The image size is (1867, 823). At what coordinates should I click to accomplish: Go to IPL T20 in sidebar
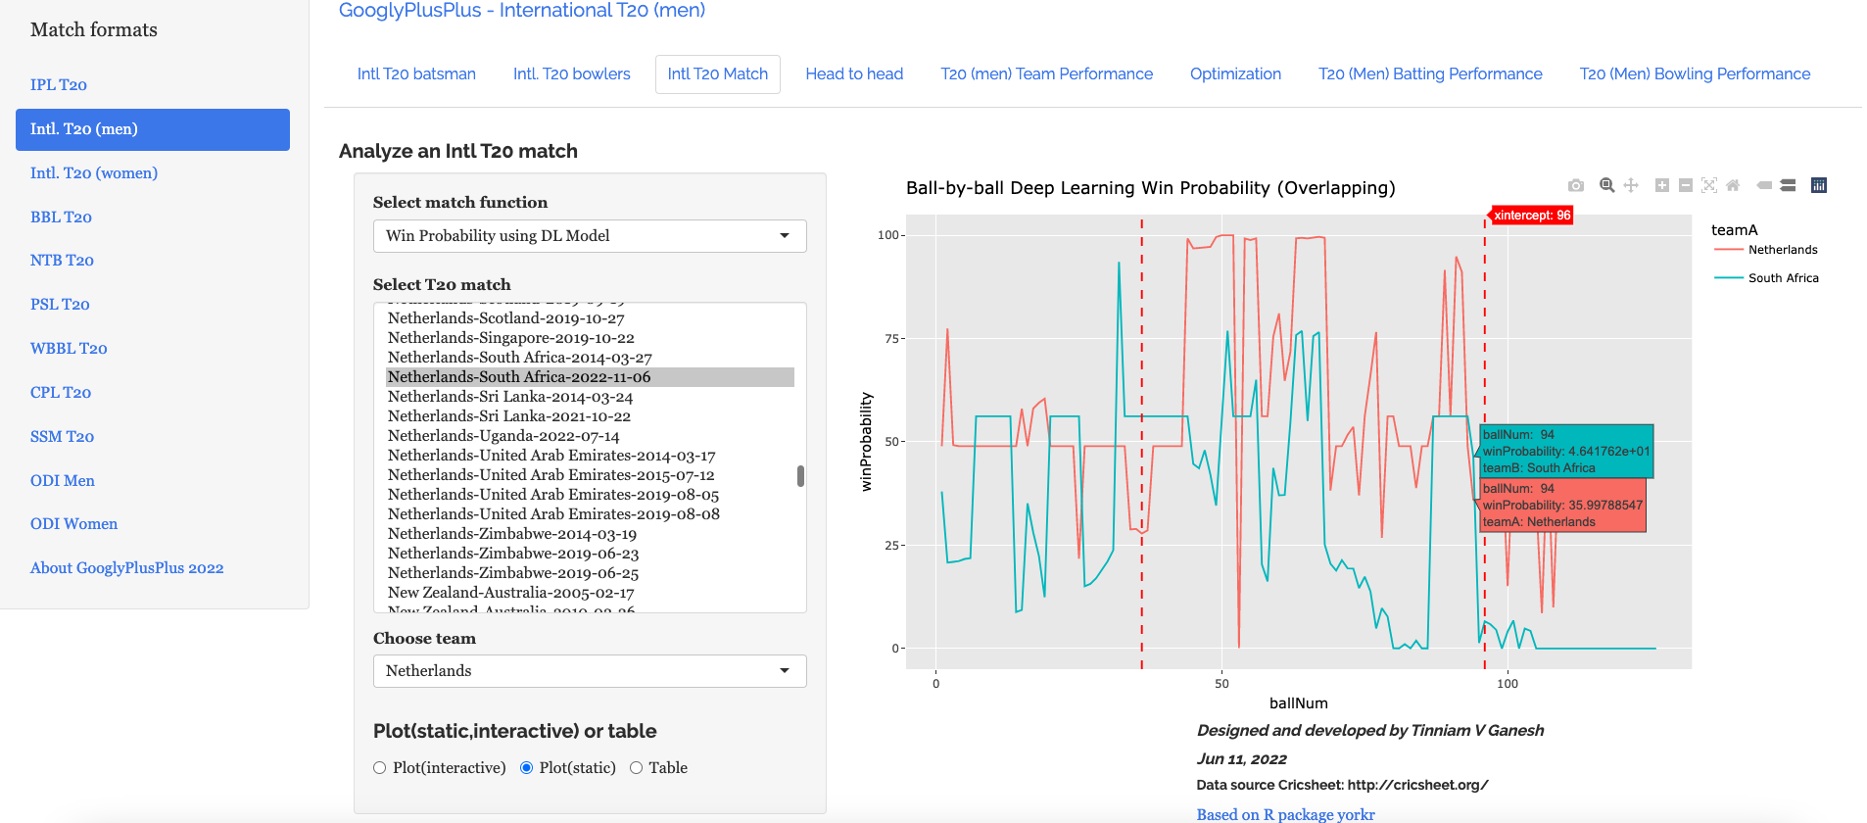coord(59,85)
